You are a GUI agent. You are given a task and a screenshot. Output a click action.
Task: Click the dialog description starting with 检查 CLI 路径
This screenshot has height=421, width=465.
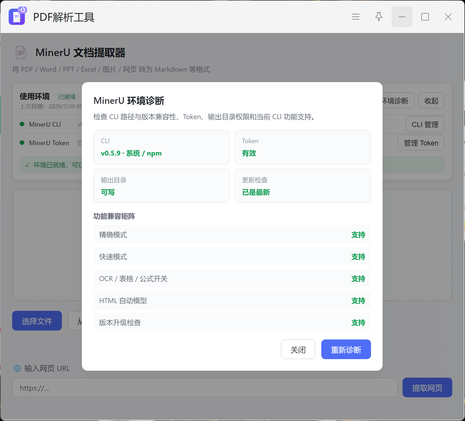[x=205, y=117]
